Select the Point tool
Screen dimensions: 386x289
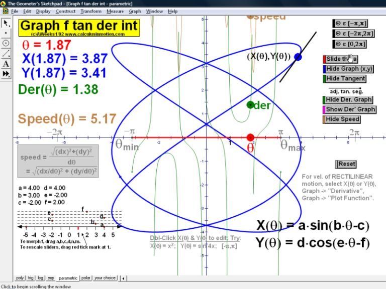click(6, 33)
